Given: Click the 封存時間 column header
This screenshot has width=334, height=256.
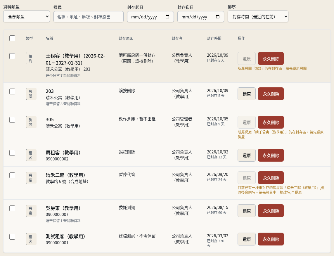Looking at the screenshot, I should coord(214,38).
